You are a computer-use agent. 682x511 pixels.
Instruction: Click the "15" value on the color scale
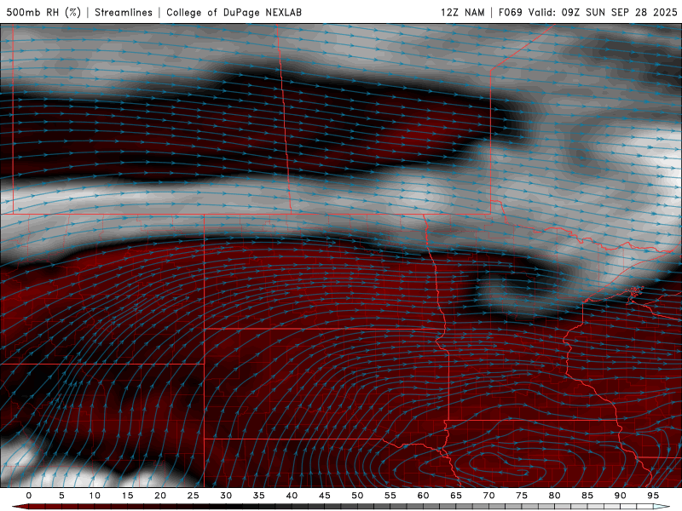127,496
